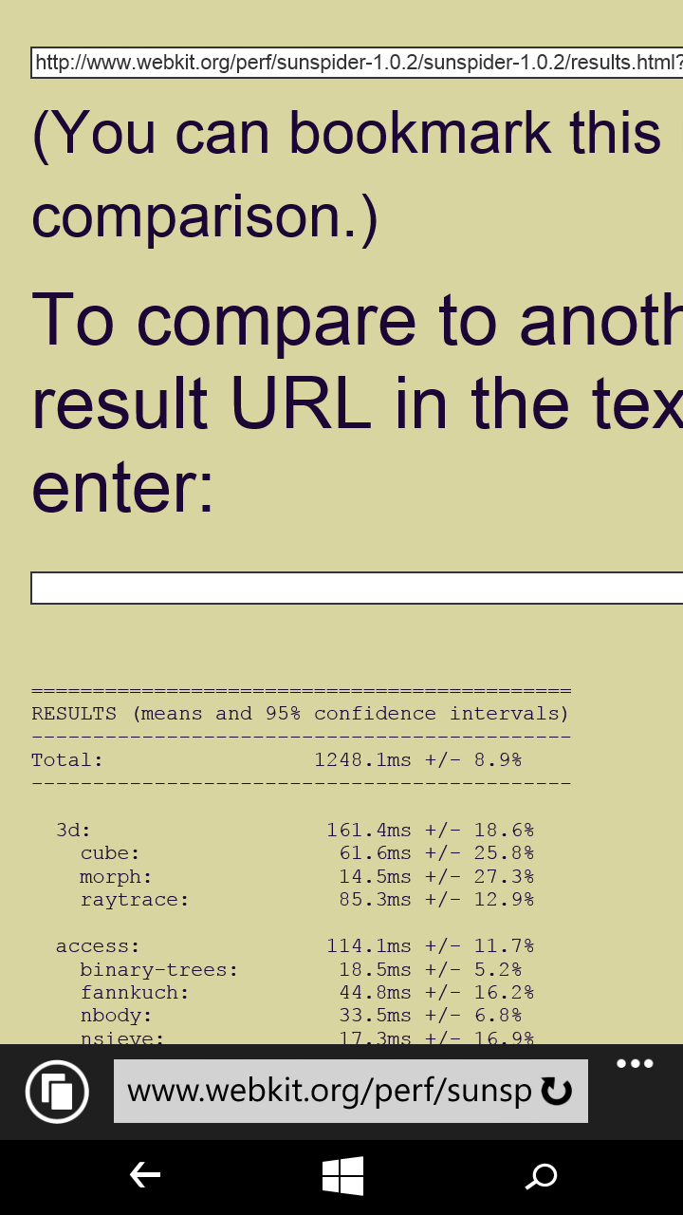
Task: Tap the back arrow navigation button
Action: 144,1177
